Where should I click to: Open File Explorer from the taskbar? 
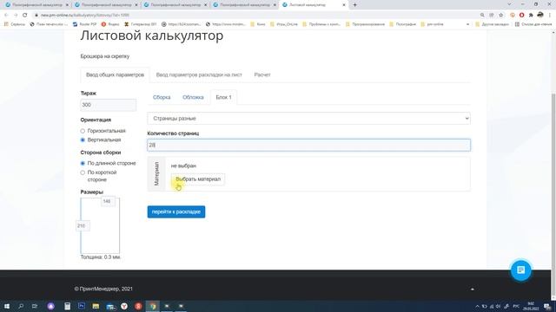[x=96, y=306]
